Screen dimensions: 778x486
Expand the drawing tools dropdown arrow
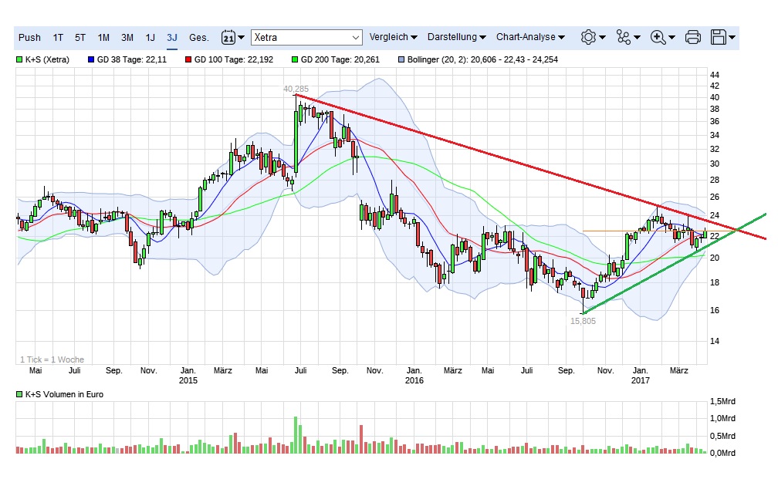(x=637, y=37)
